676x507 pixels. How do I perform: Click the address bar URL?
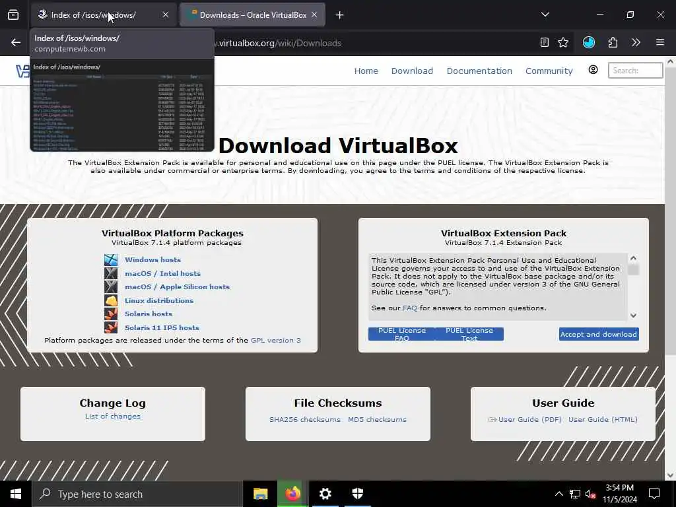tap(280, 43)
